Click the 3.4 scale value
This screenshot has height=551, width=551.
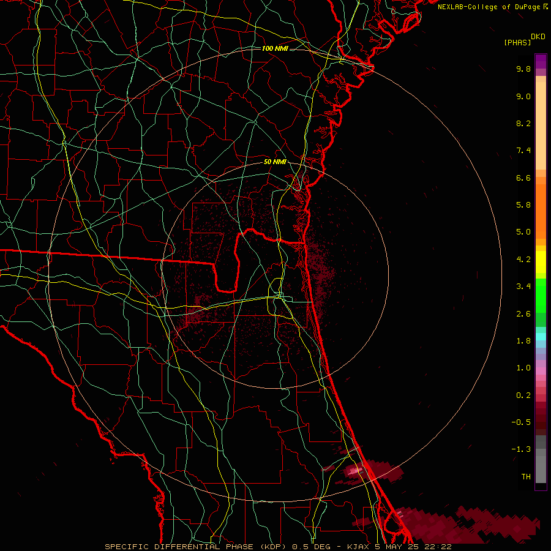coord(523,287)
